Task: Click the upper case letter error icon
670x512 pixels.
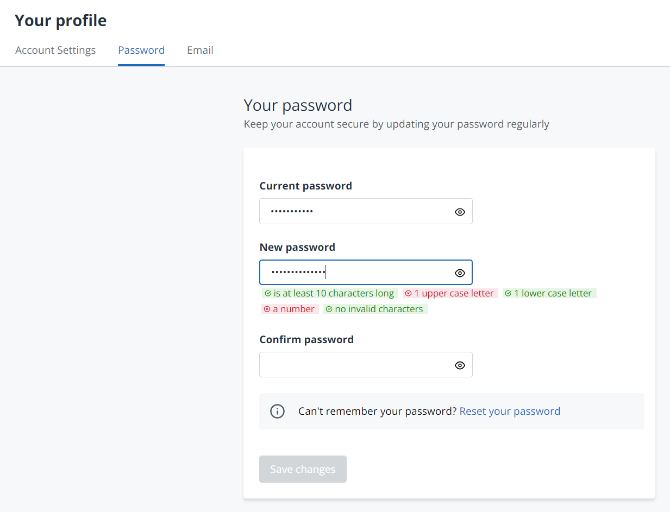Action: (x=408, y=294)
